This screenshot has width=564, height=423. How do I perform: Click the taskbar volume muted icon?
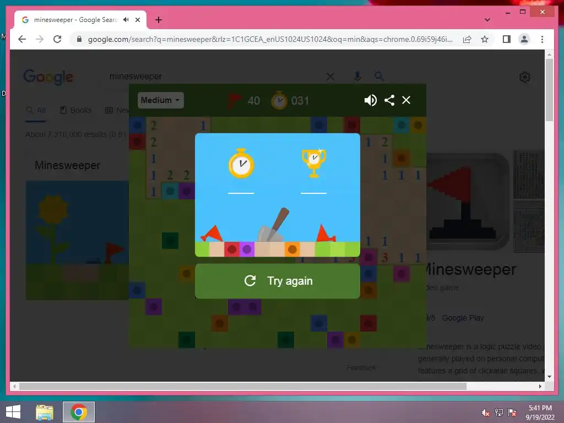tap(486, 413)
